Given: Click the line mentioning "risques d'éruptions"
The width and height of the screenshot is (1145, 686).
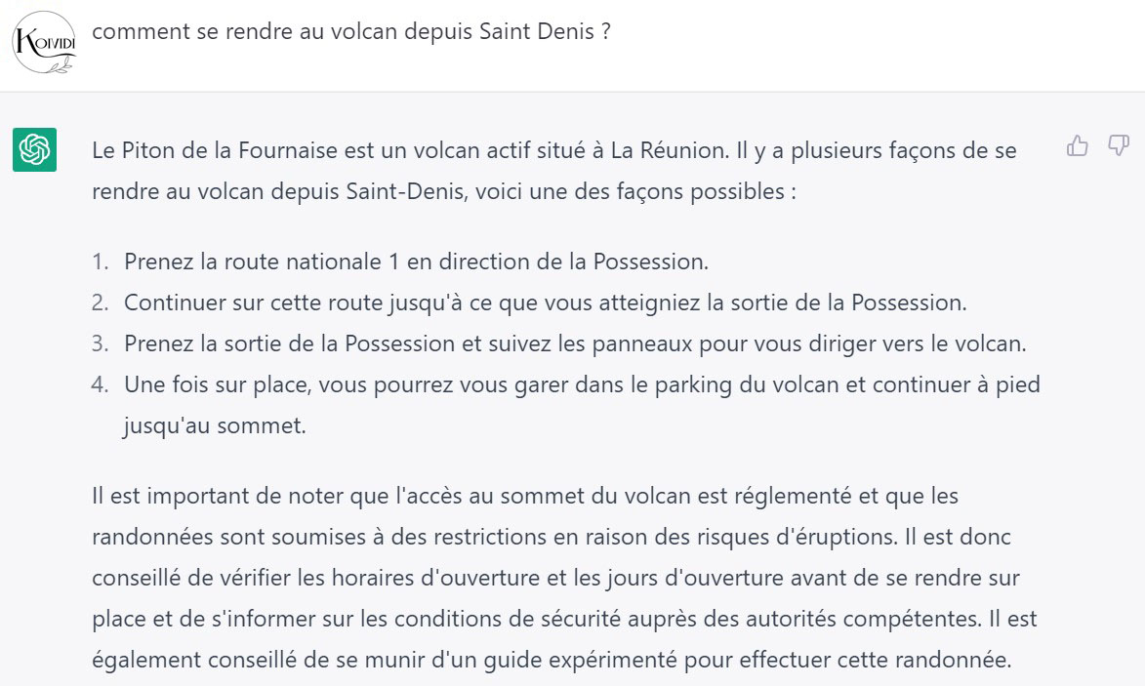Looking at the screenshot, I should [x=552, y=537].
